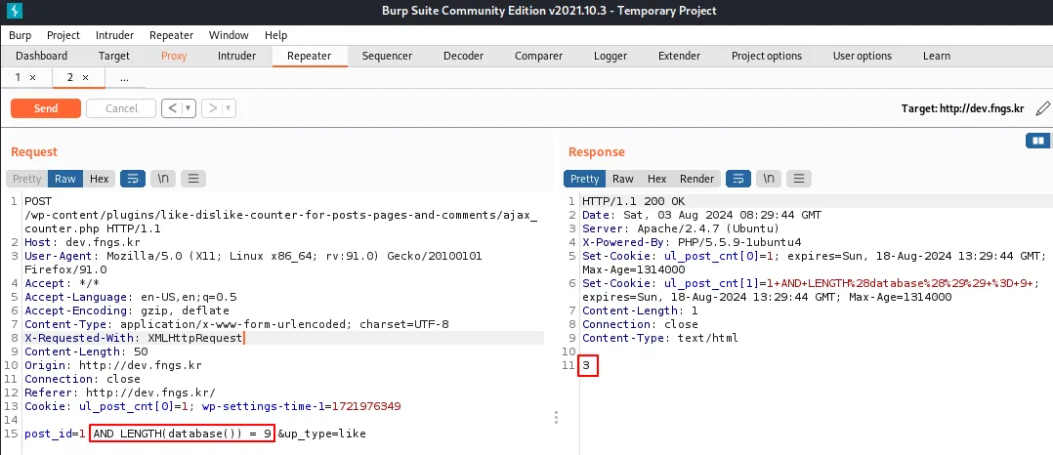Switch to the Decoder tab
The image size is (1053, 455).
click(x=463, y=56)
